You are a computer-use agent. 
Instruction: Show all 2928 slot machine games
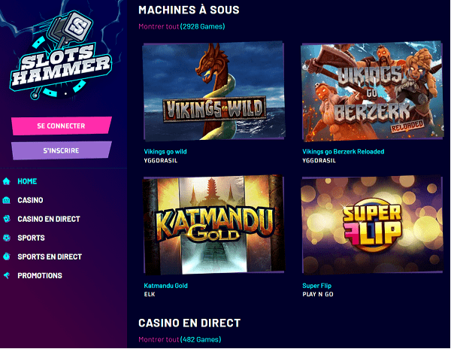coord(181,26)
